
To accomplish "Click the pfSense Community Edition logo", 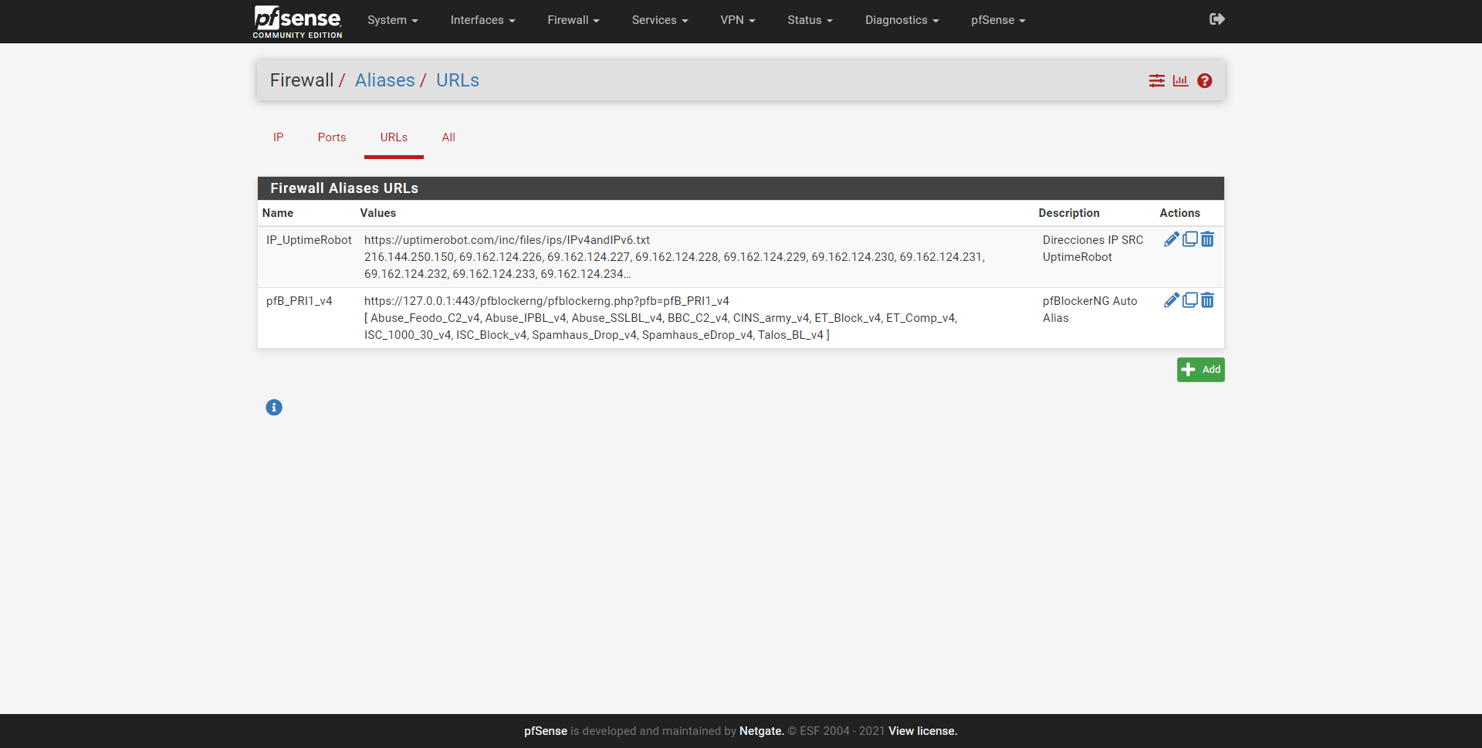I will [298, 22].
